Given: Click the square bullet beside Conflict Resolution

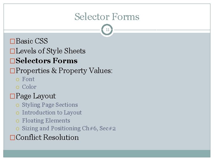Looking at the screenshot, I should 12,137.
